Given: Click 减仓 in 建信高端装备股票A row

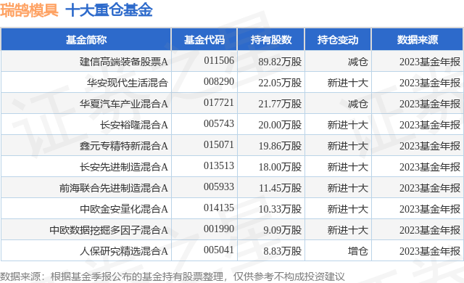Looking at the screenshot, I should coord(358,62).
